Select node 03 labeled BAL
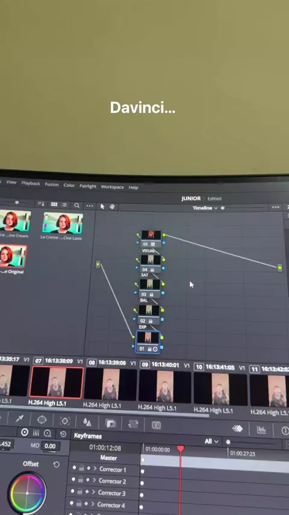 149,288
